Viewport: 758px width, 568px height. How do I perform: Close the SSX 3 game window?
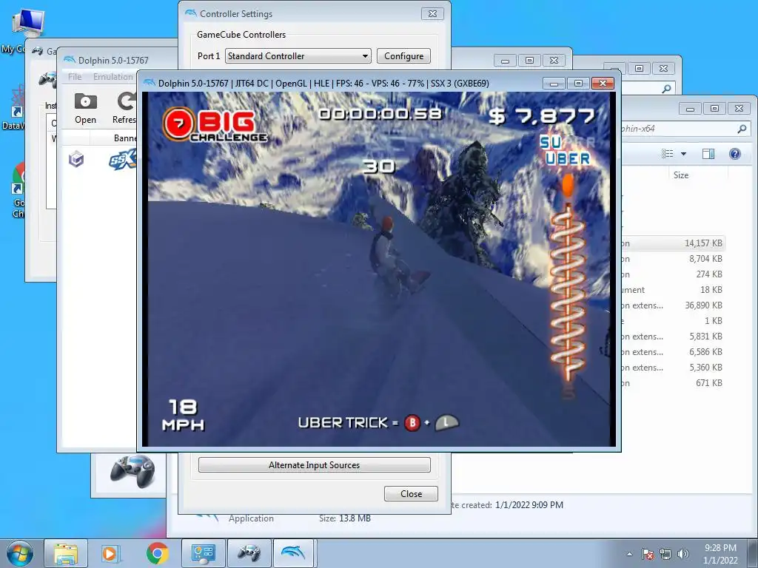point(603,84)
